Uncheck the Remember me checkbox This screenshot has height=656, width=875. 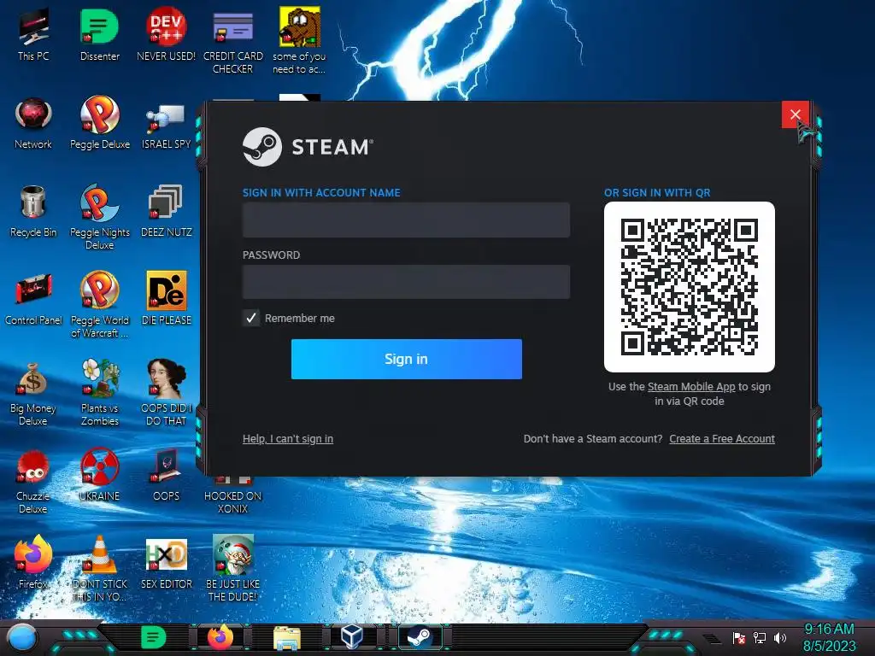251,318
